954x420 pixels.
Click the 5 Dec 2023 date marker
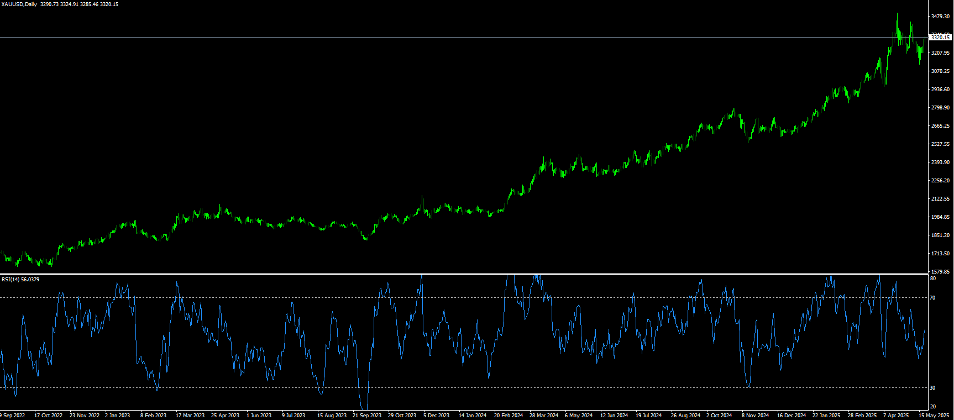[437, 416]
